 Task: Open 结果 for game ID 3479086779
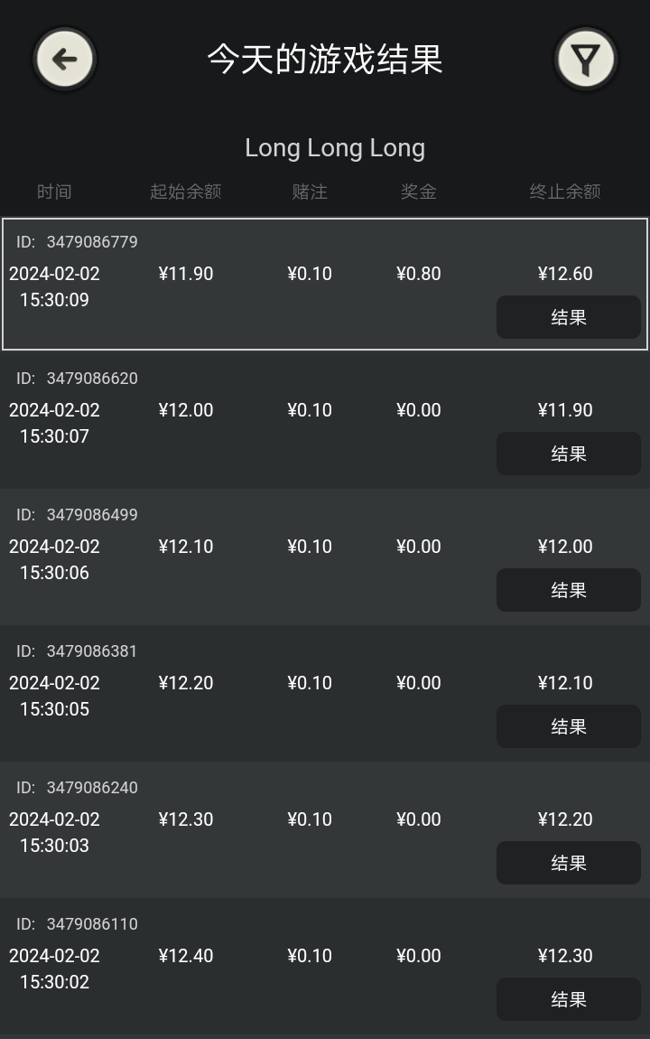click(x=568, y=317)
